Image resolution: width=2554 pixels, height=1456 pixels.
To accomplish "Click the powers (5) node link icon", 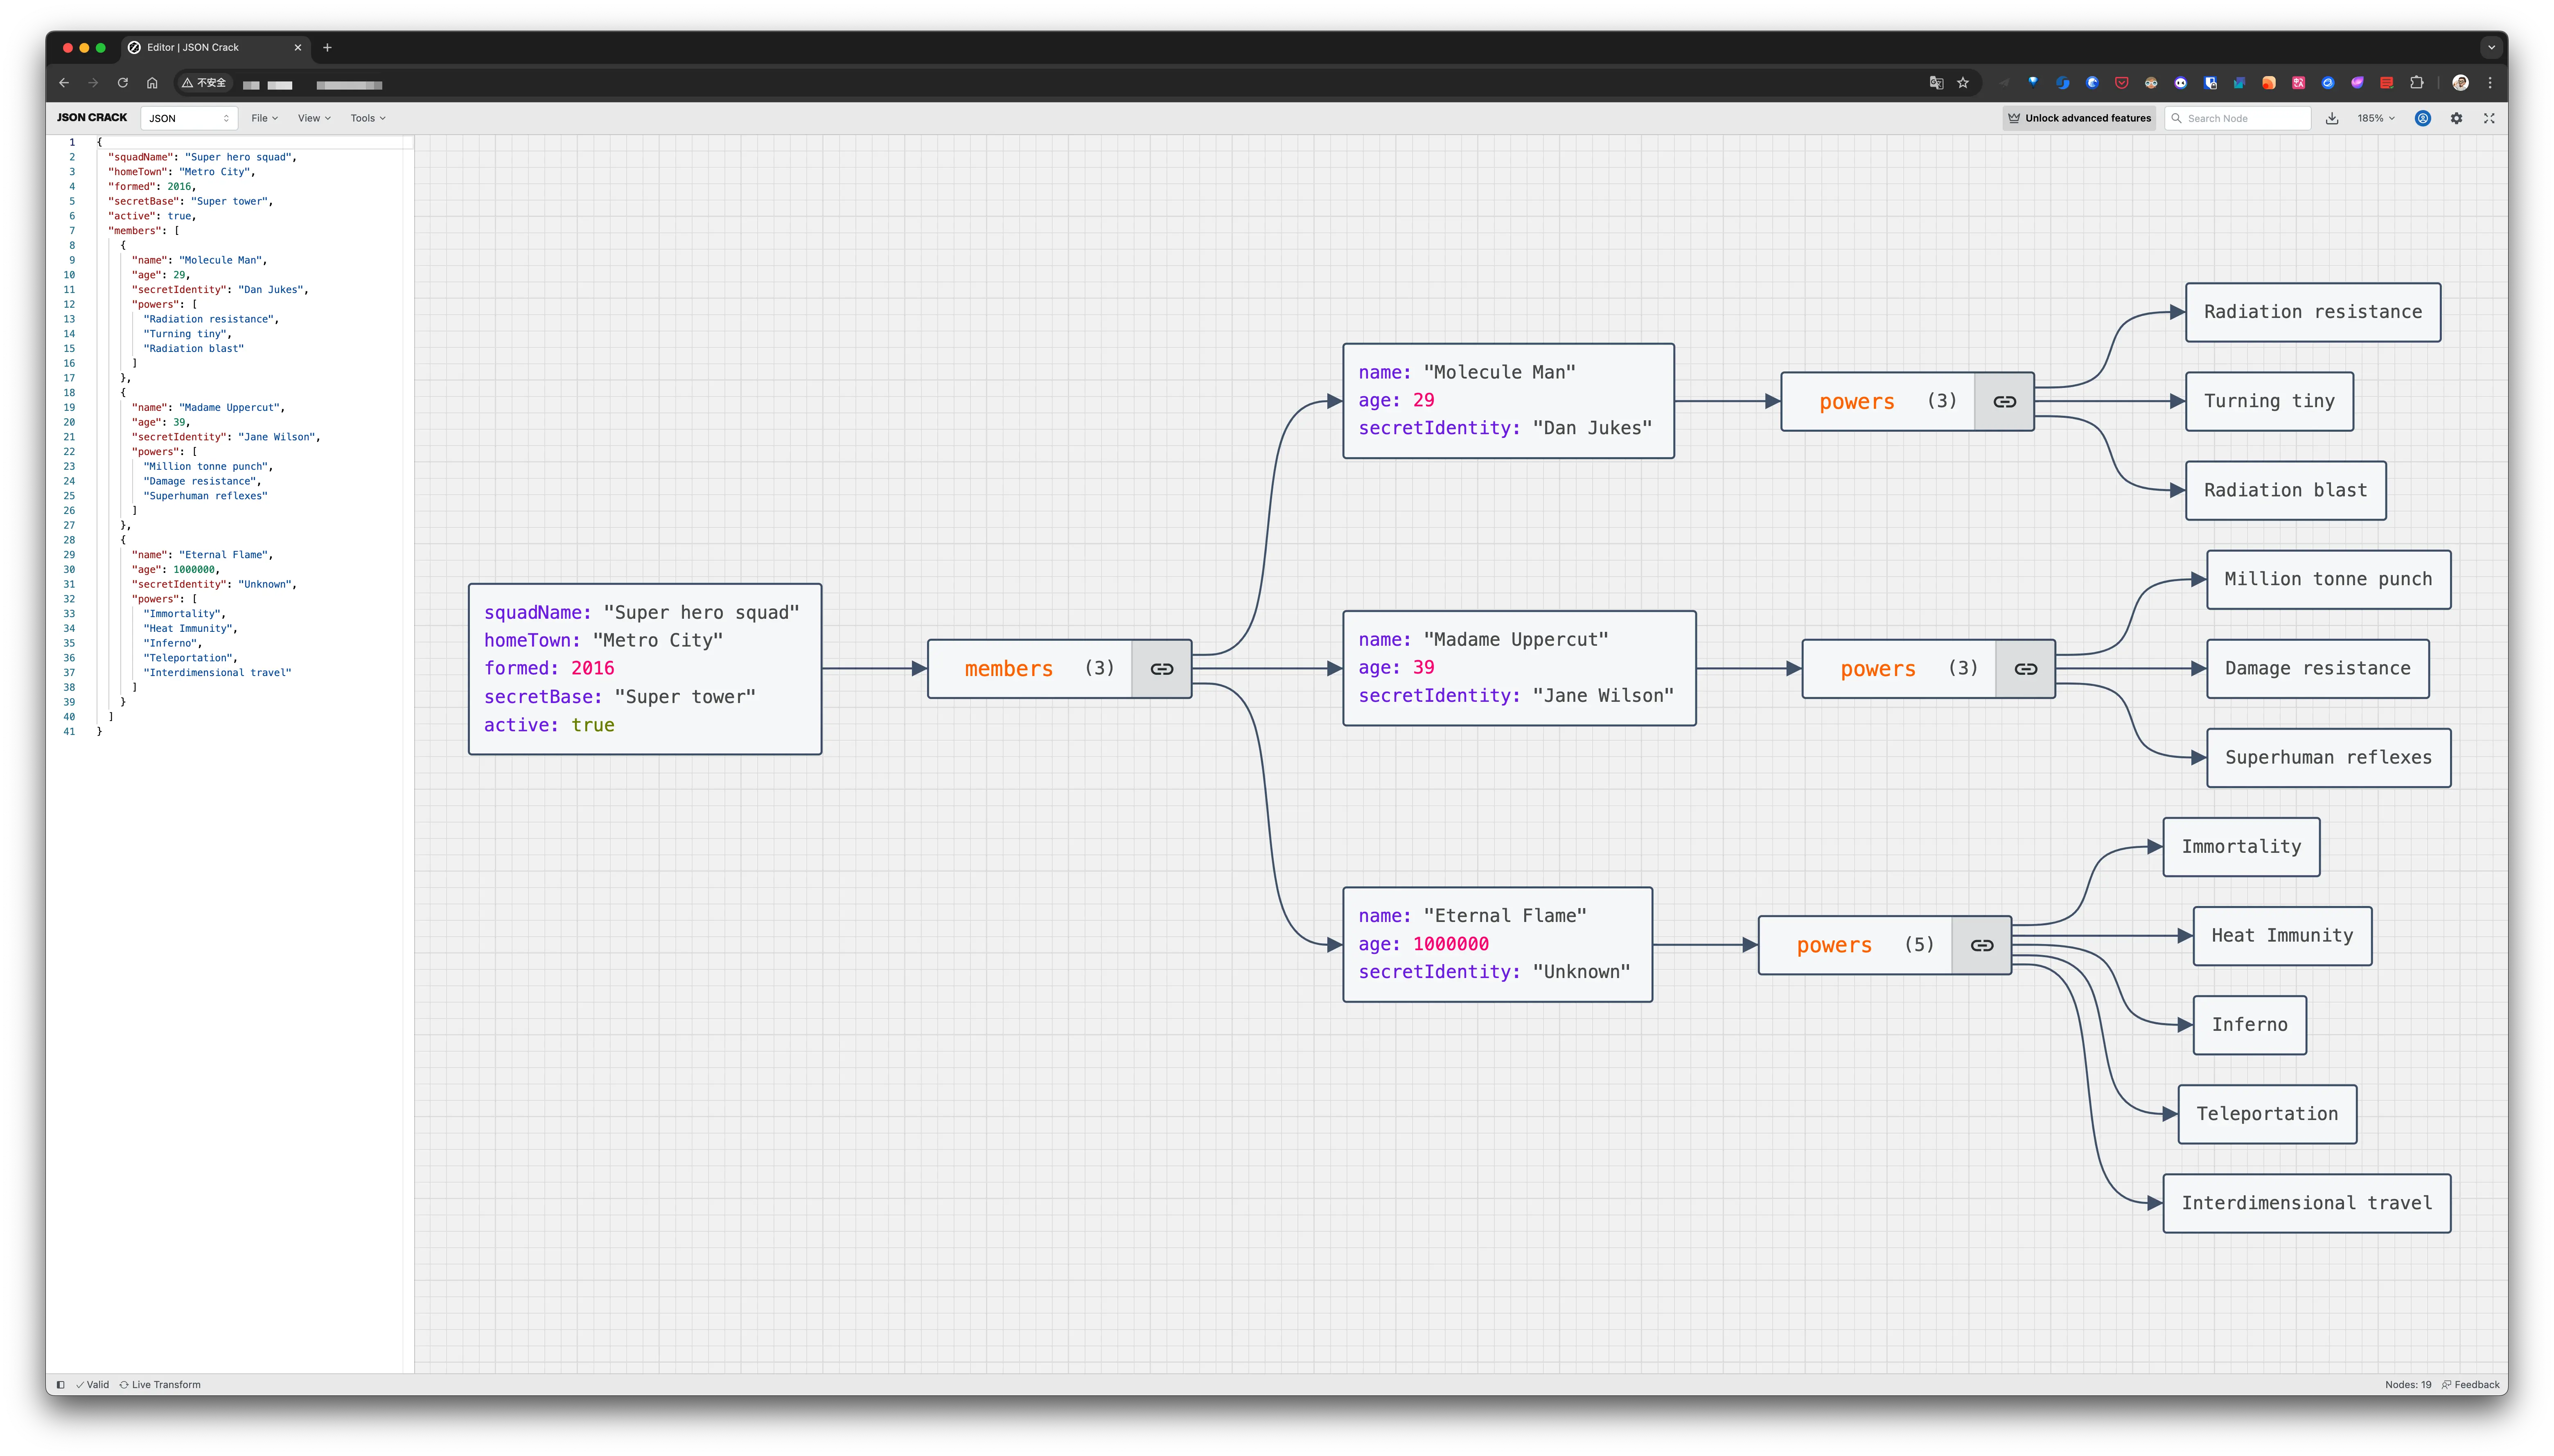I will 1981,945.
